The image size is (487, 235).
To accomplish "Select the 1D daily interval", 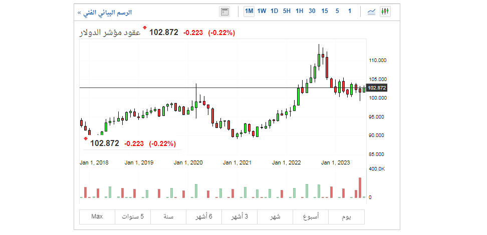I will click(x=274, y=11).
